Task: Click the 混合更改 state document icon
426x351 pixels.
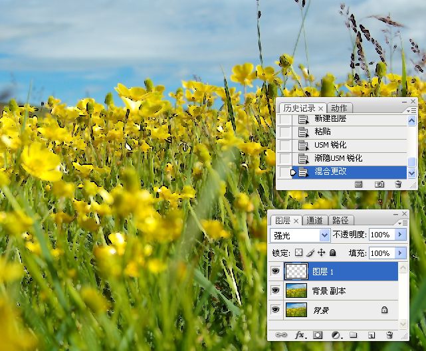Action: [x=303, y=172]
